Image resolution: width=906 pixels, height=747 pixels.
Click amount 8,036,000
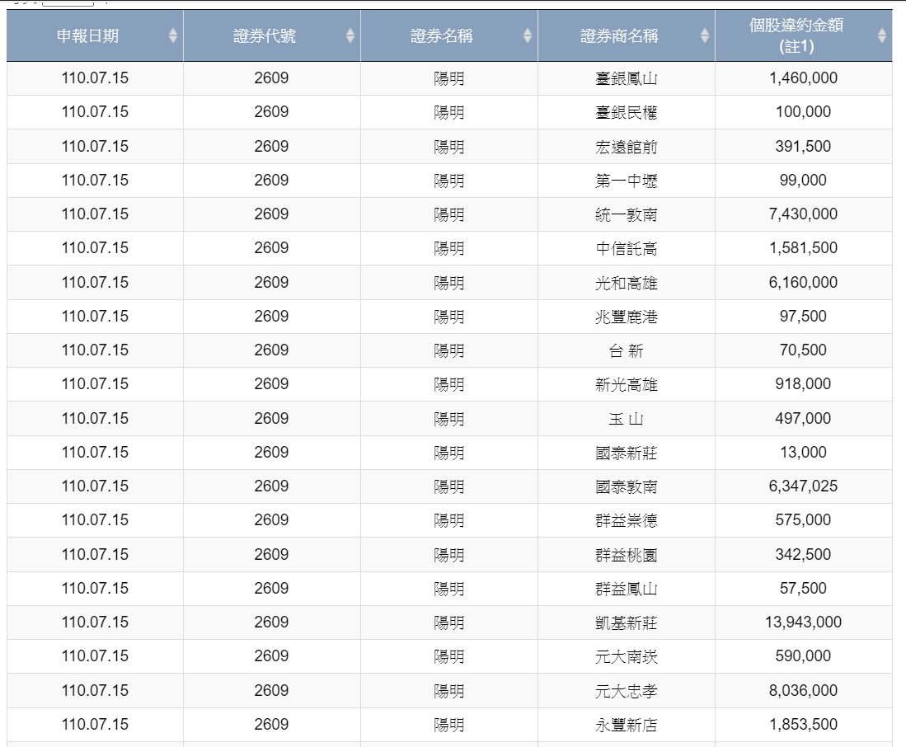pyautogui.click(x=803, y=690)
